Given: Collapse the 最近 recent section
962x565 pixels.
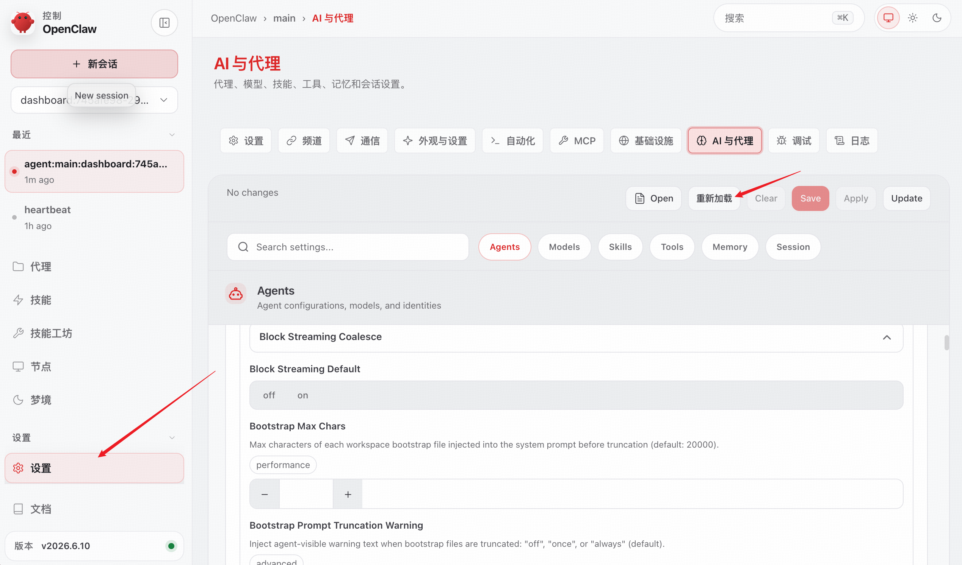Looking at the screenshot, I should point(172,135).
